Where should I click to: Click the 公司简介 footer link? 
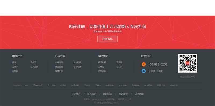[x=76, y=94]
